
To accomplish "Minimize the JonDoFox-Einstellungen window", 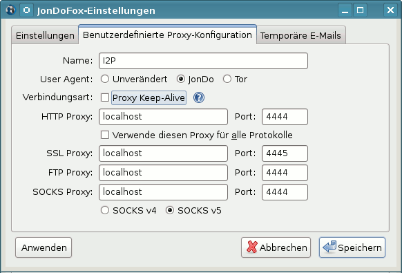I will 345,10.
